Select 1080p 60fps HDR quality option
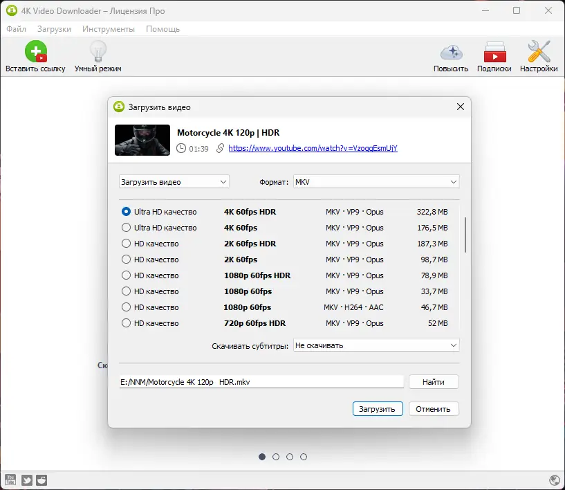Screen dimensions: 565x490 pos(126,275)
